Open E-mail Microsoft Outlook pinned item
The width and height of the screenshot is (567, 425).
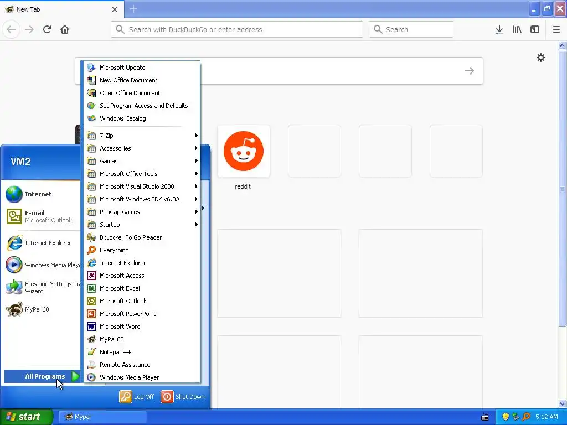pos(42,216)
